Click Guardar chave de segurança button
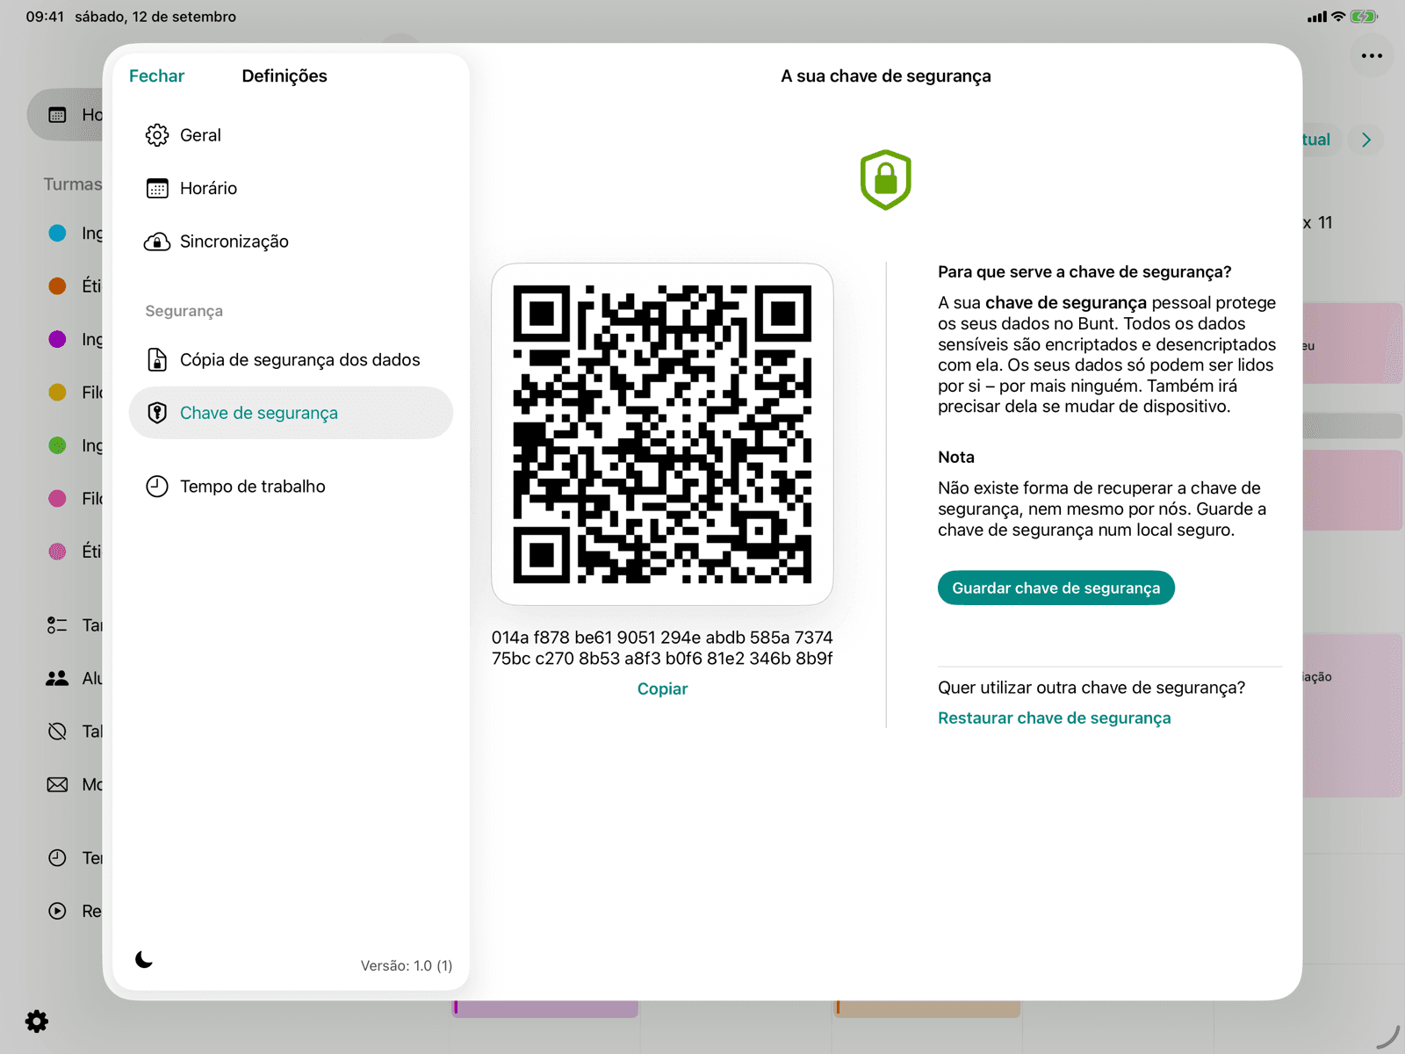The image size is (1405, 1054). click(x=1056, y=588)
